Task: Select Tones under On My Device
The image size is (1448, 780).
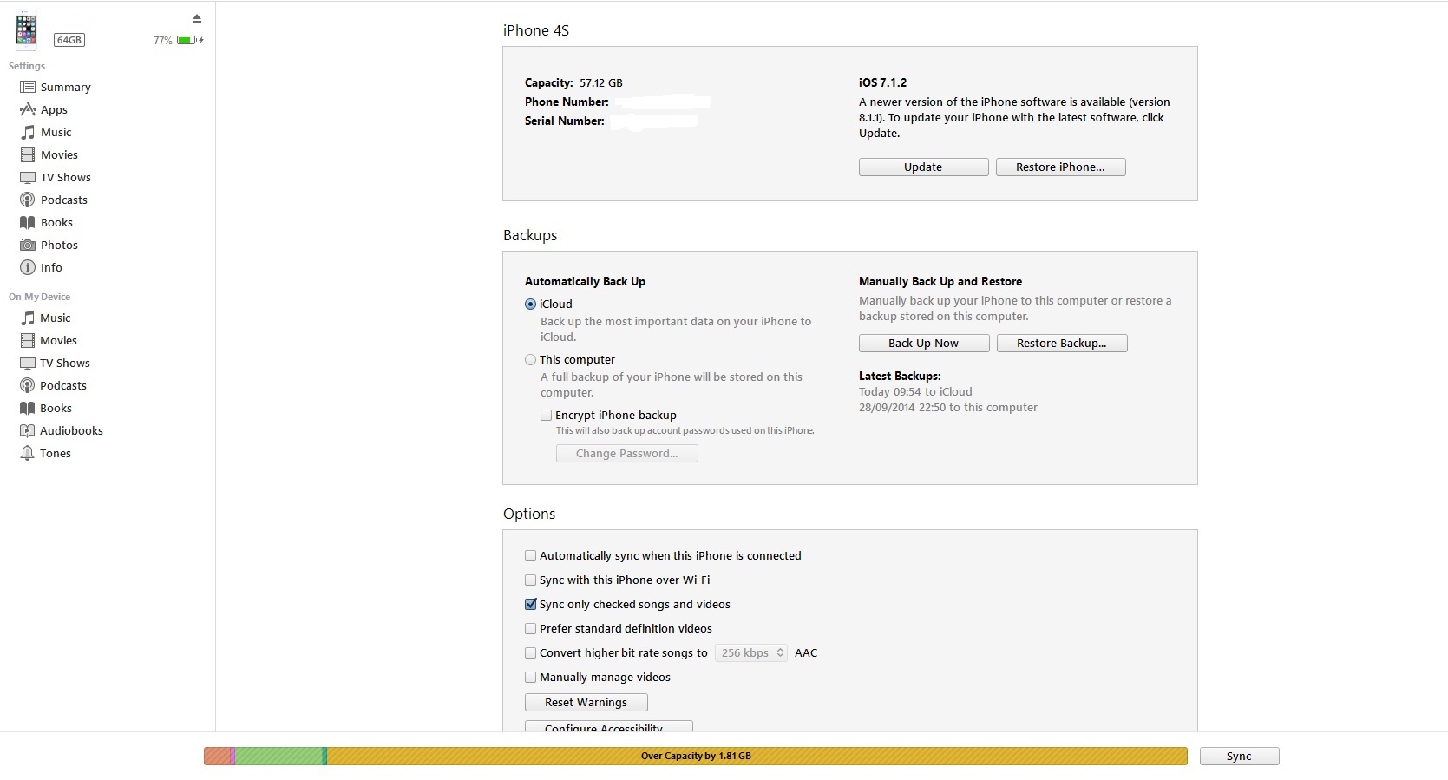Action: (56, 453)
